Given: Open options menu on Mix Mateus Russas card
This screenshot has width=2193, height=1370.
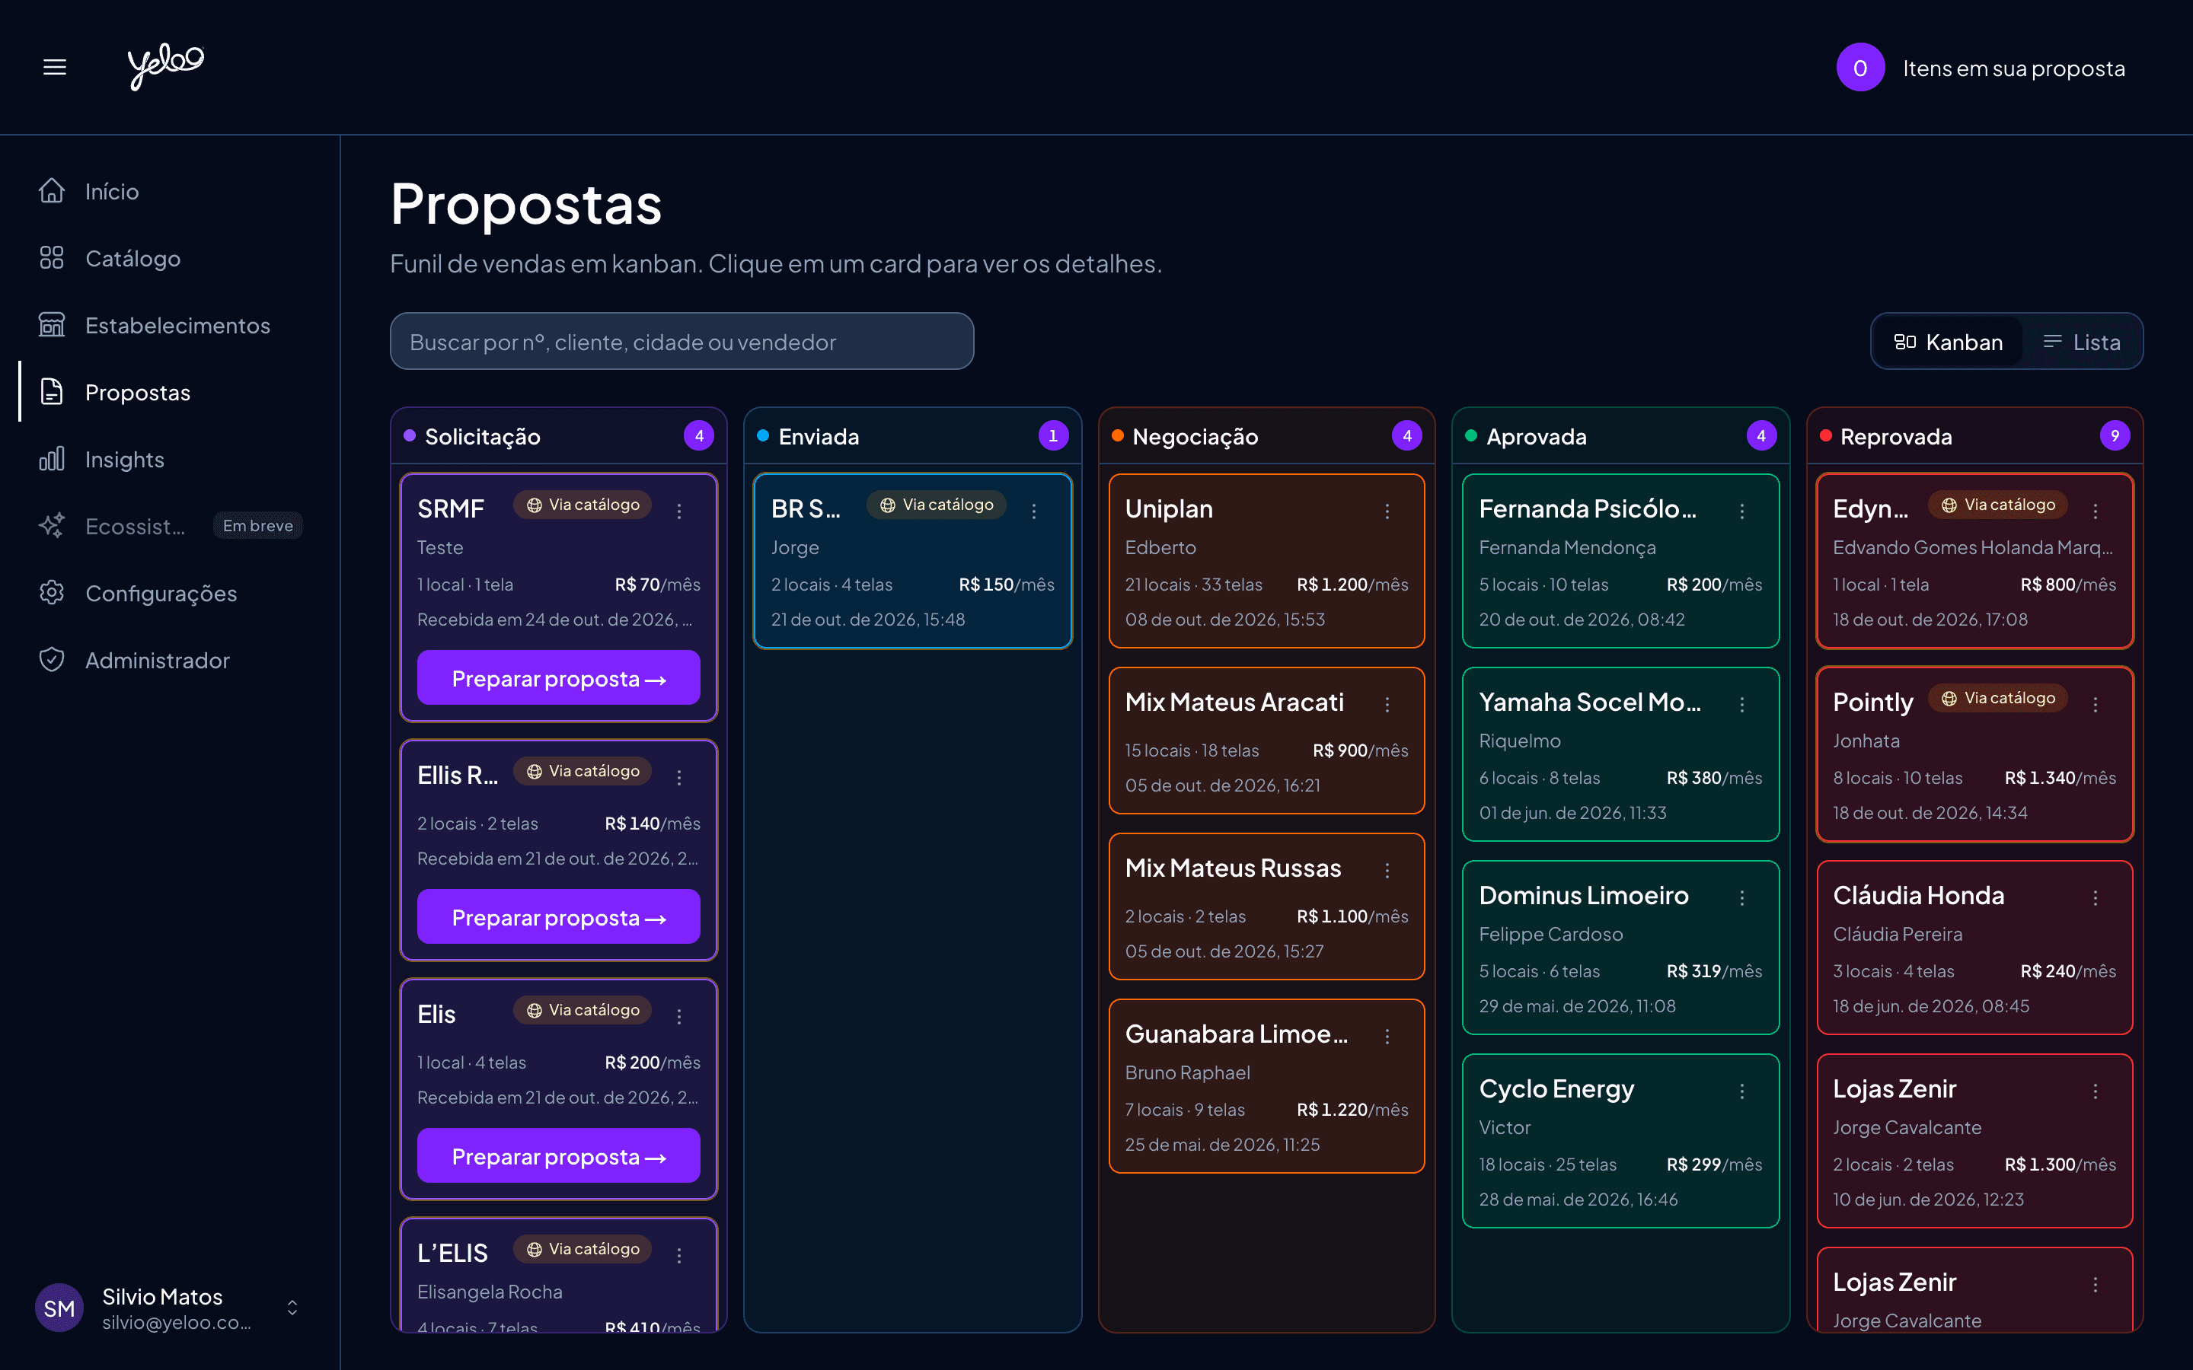Looking at the screenshot, I should [1387, 870].
